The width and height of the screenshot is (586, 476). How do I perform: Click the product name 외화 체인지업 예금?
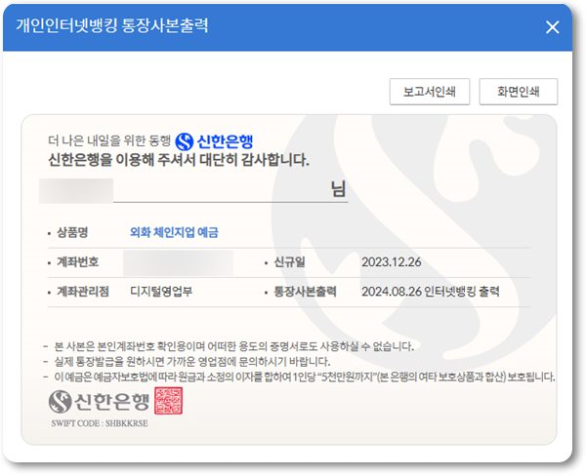[174, 232]
